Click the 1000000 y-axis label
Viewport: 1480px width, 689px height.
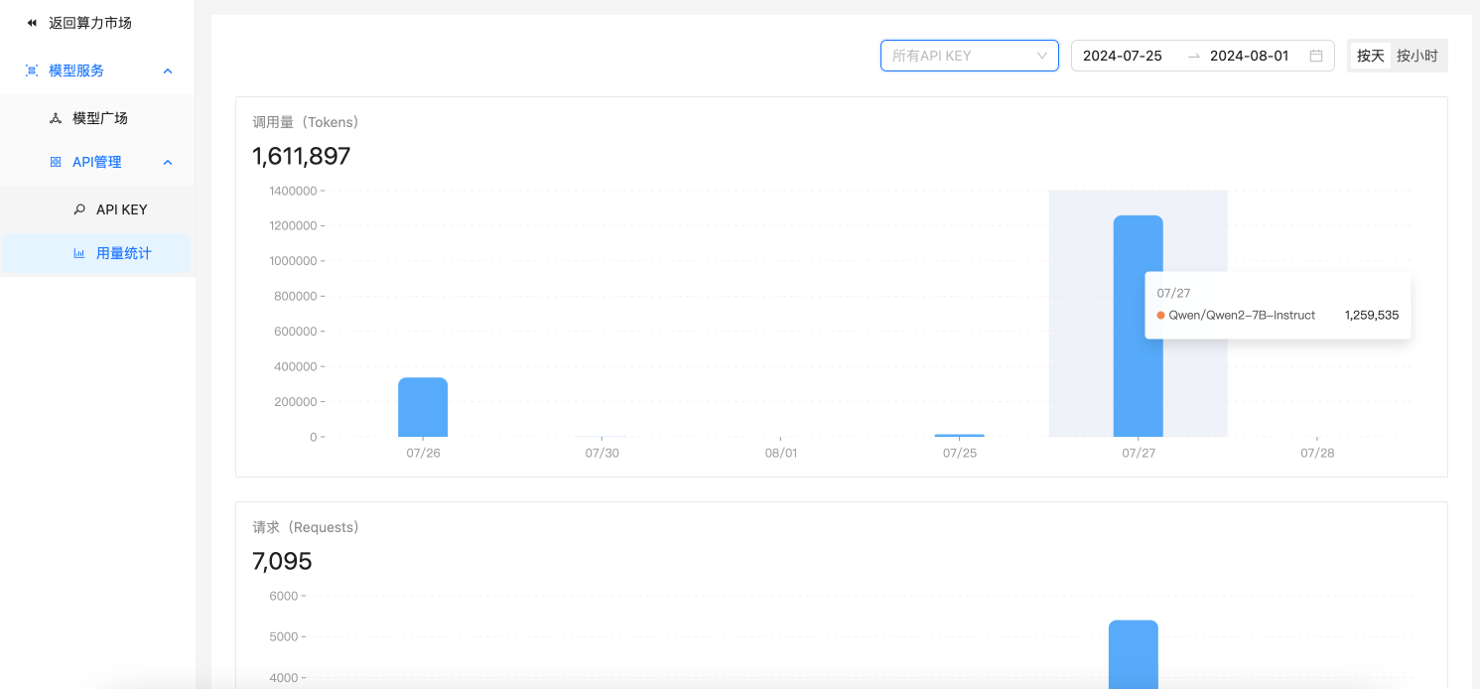click(293, 261)
